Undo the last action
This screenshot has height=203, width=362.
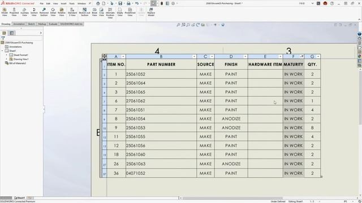coord(137,3)
